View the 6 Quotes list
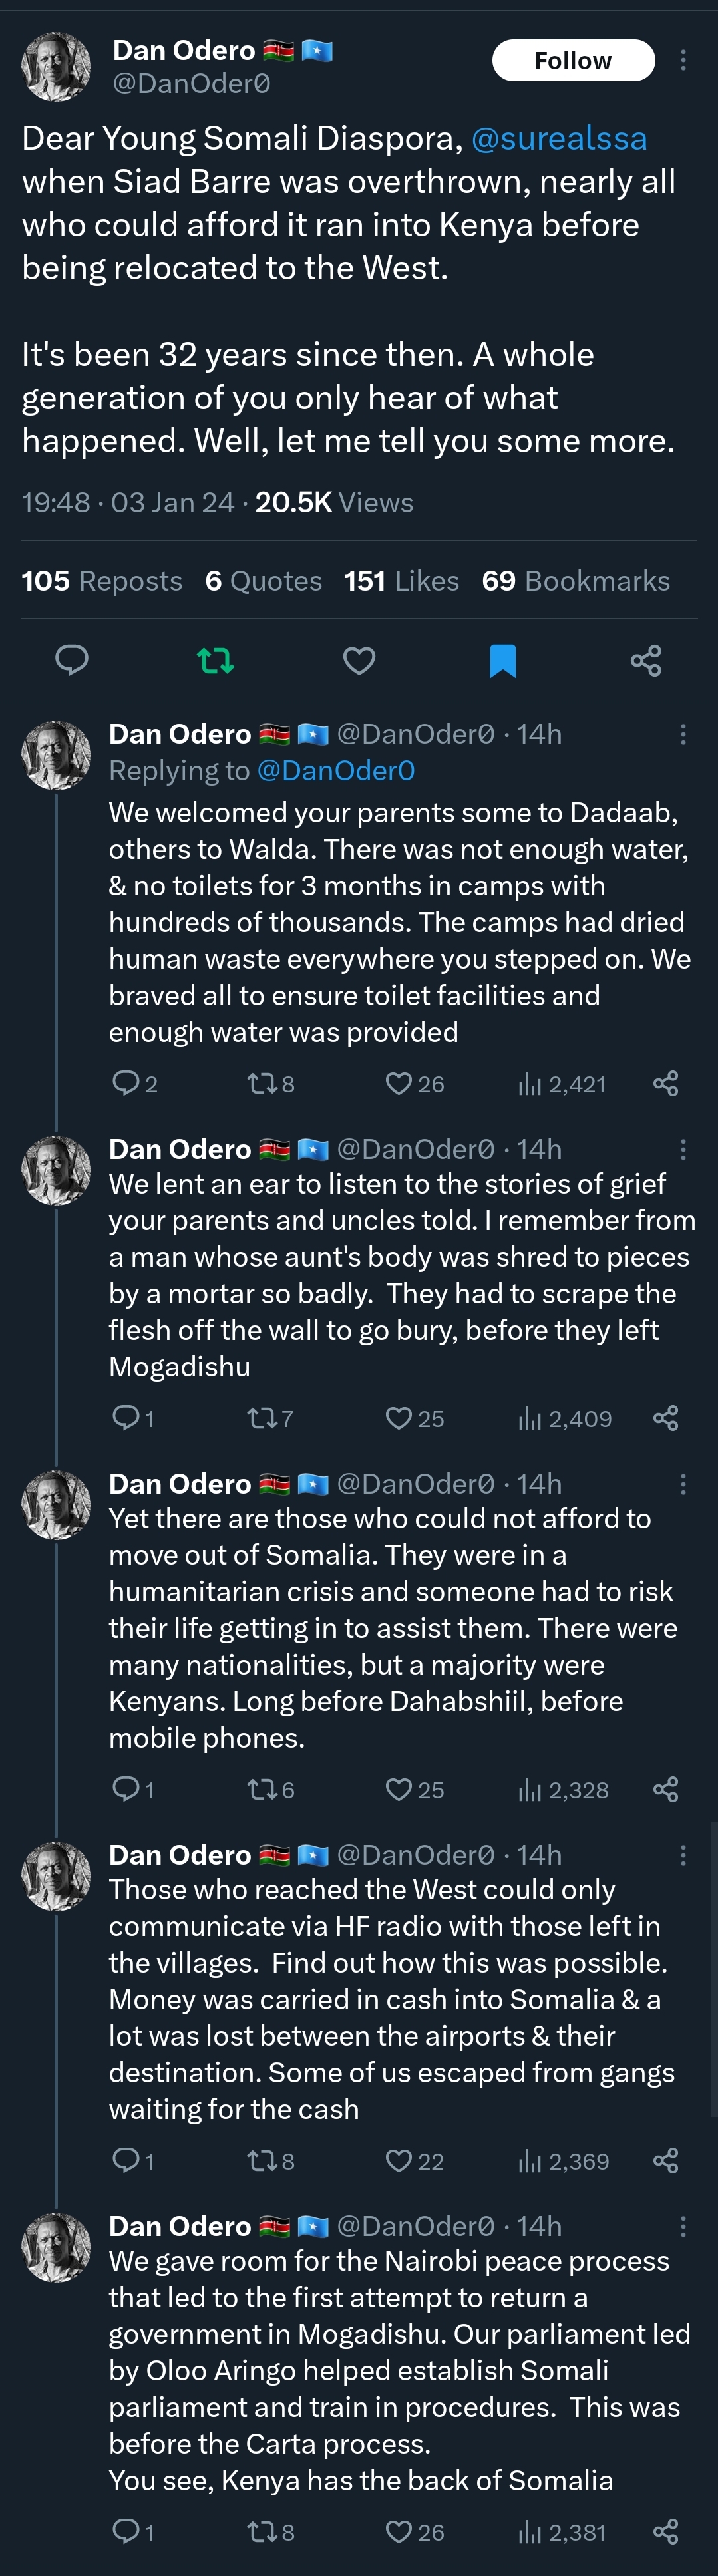 coord(263,581)
